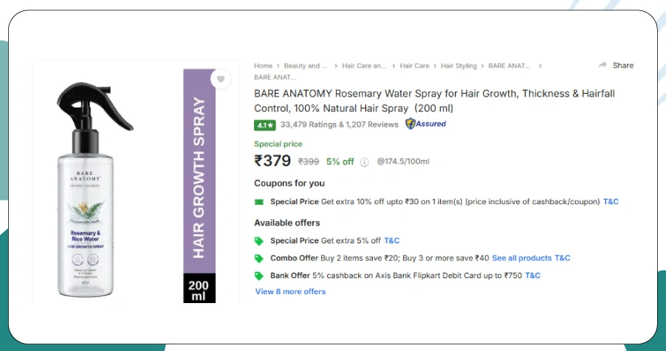Click the Bank Offer green tag icon
This screenshot has width=666, height=351.
pyautogui.click(x=259, y=276)
